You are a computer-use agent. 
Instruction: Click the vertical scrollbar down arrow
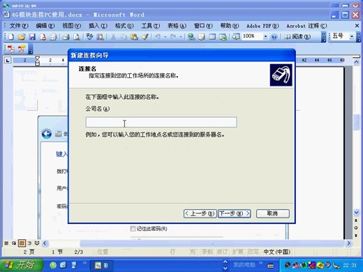coord(356,212)
